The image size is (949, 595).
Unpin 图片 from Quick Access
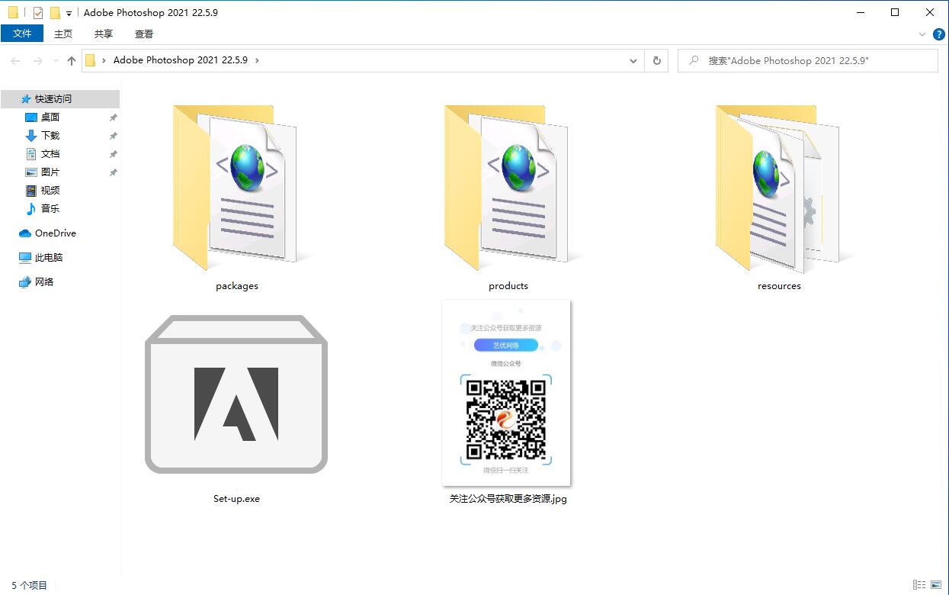coord(113,172)
